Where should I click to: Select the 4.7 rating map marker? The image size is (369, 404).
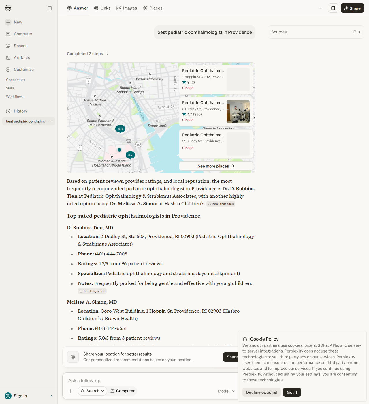click(x=130, y=155)
